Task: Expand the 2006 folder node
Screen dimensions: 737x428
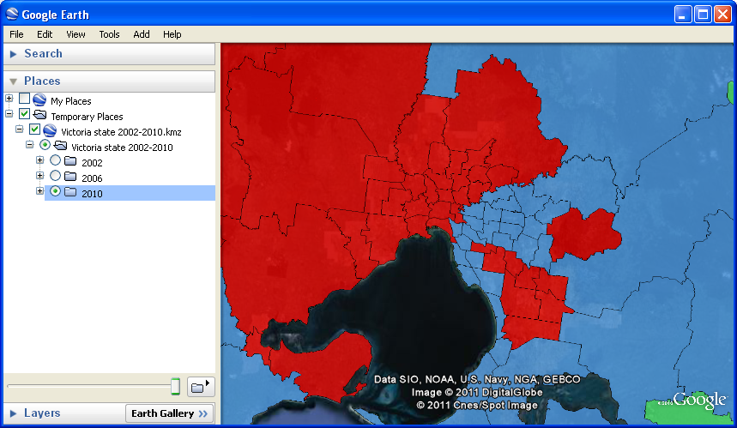Action: pyautogui.click(x=40, y=176)
